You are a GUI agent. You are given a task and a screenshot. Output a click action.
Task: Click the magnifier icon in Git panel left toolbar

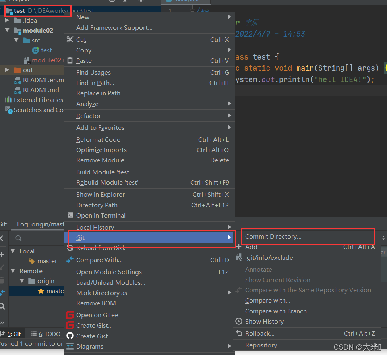pos(2,306)
